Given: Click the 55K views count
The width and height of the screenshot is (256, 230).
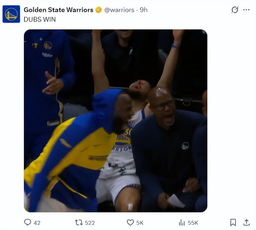Looking at the screenshot, I should 193,223.
